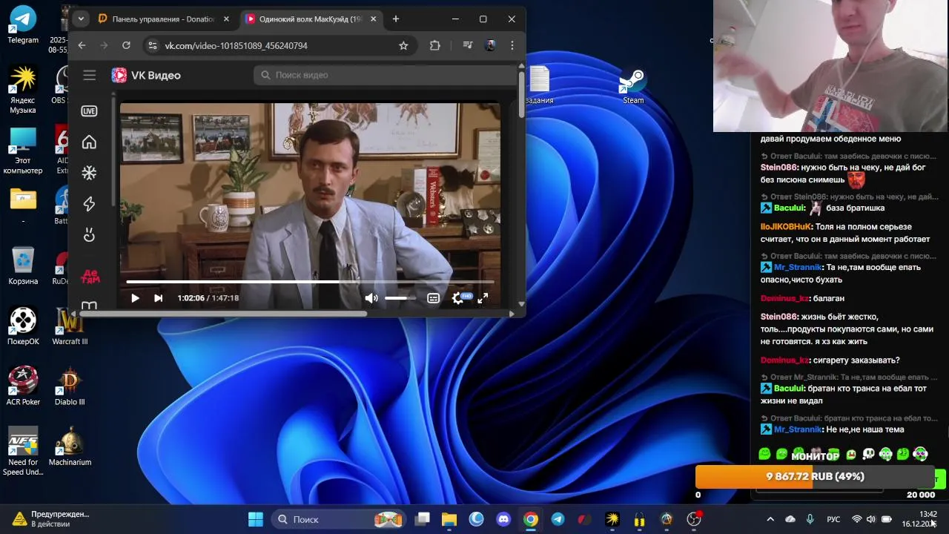Seek on the video progress bar
Viewport: 949px width, 534px height.
click(310, 282)
